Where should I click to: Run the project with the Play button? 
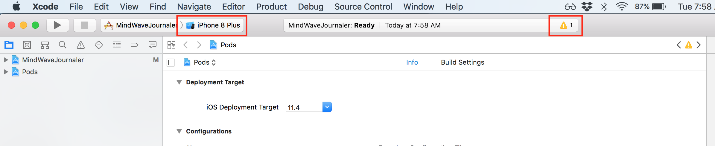[x=58, y=25]
